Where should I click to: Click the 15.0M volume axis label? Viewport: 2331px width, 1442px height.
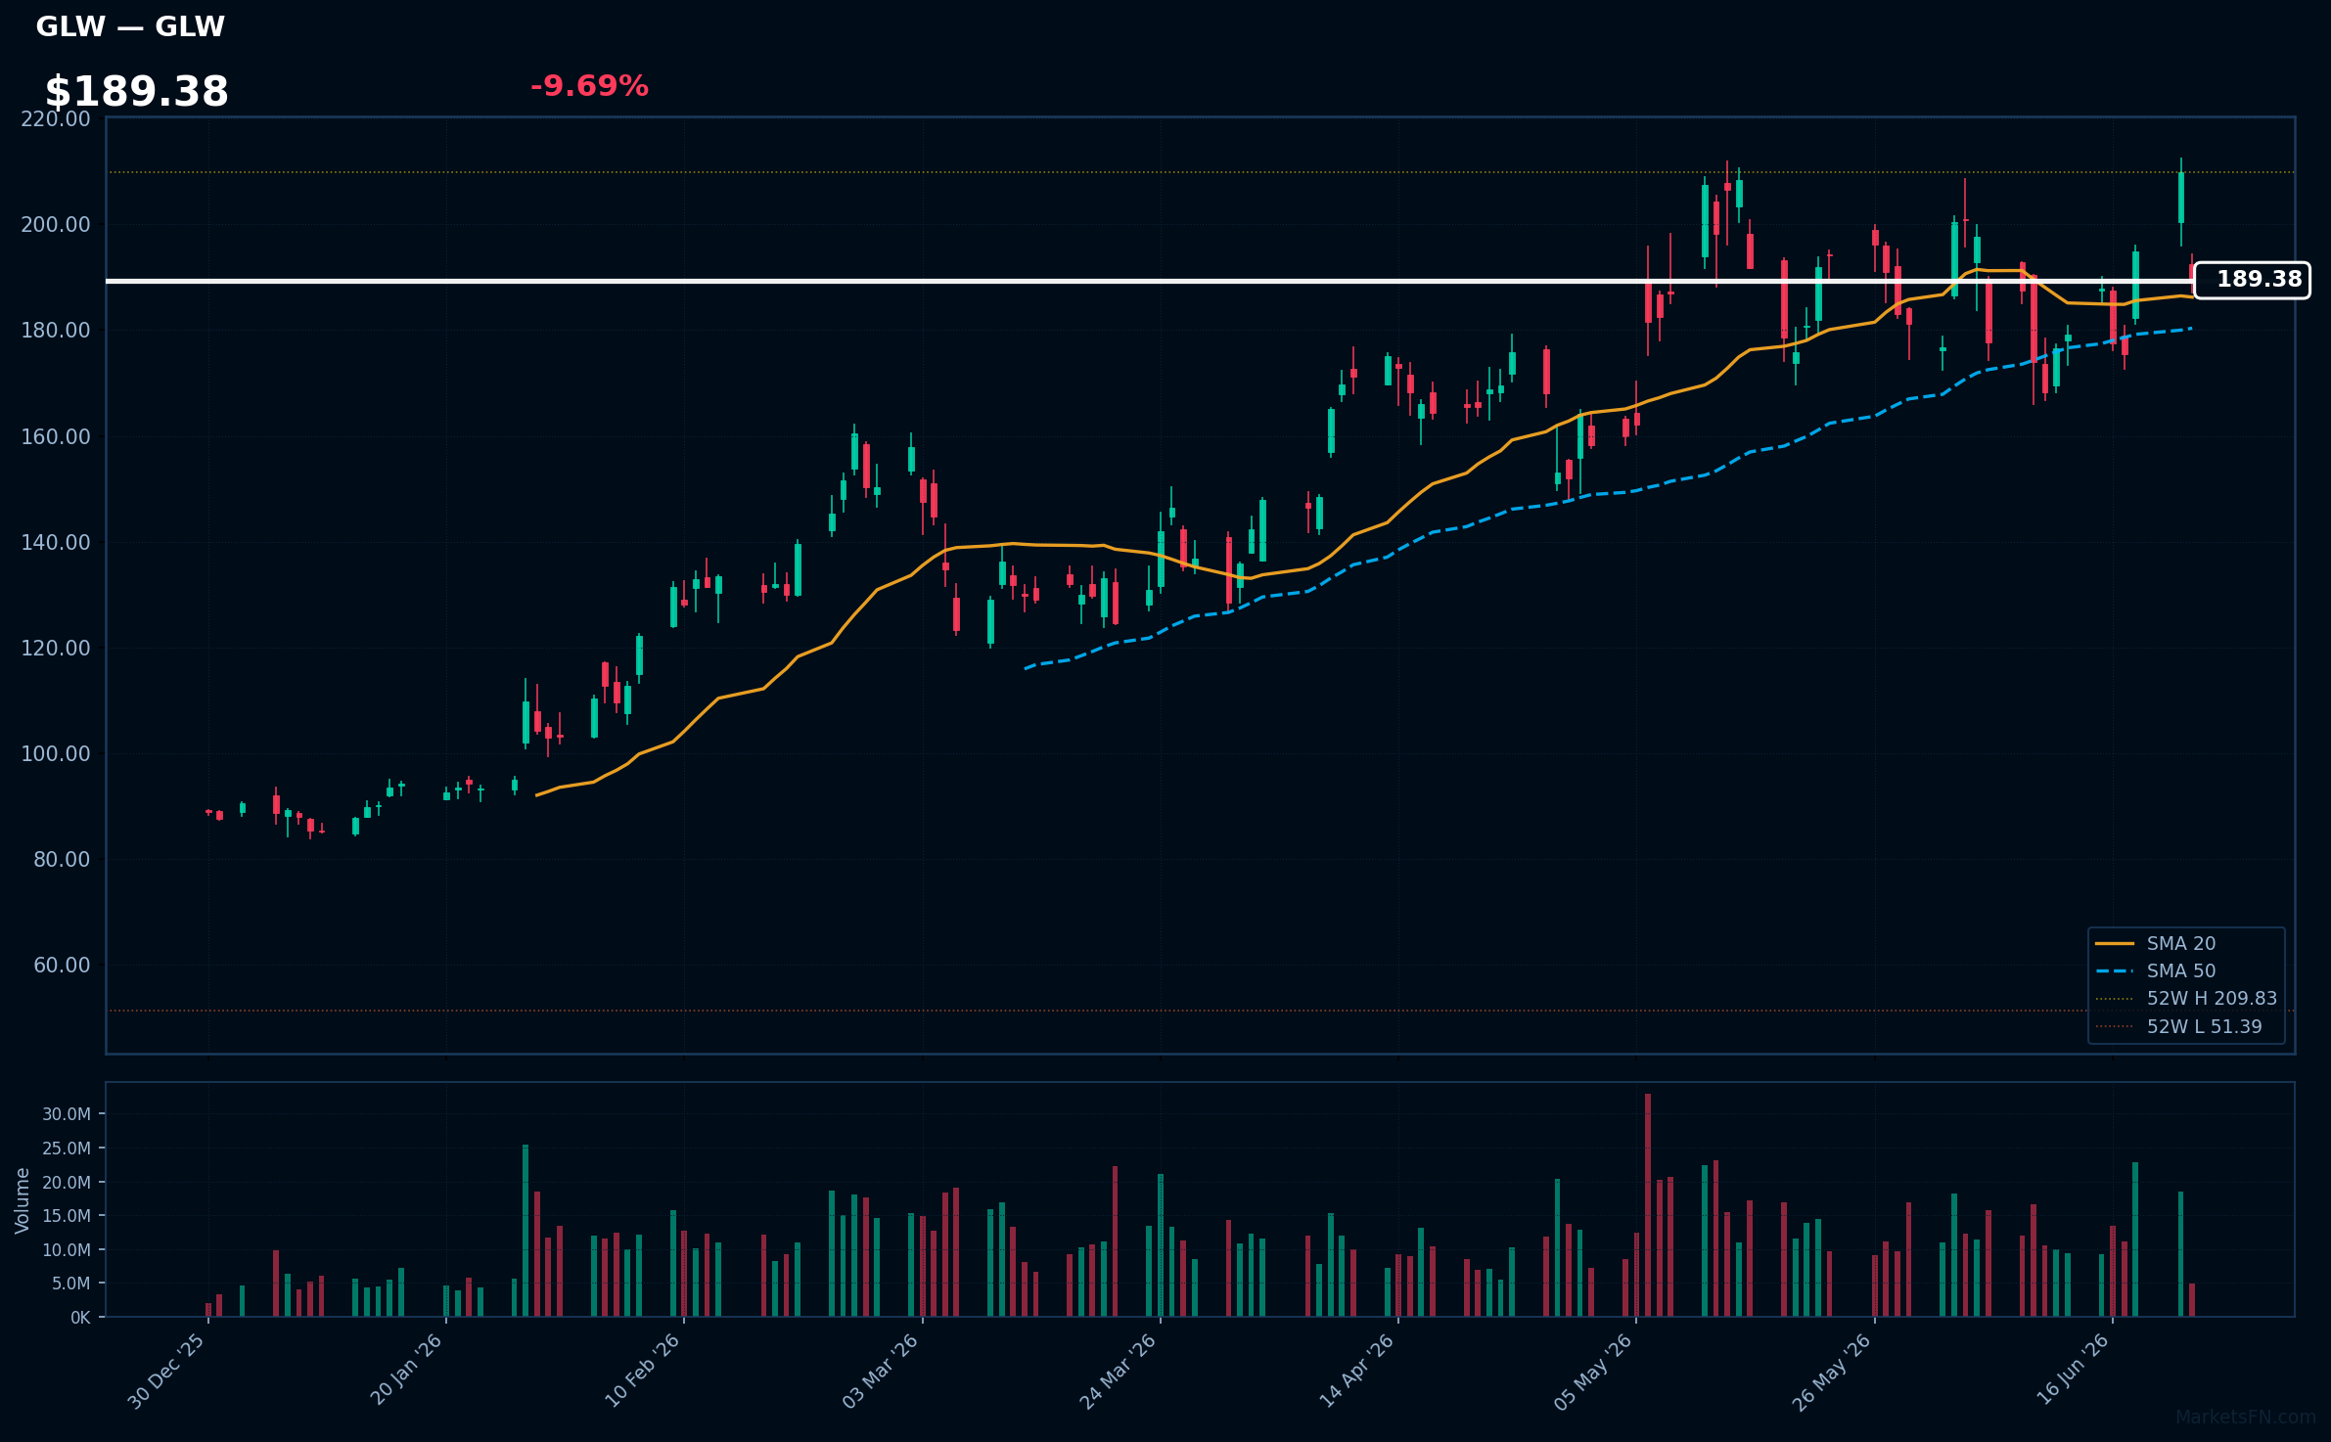[x=67, y=1216]
